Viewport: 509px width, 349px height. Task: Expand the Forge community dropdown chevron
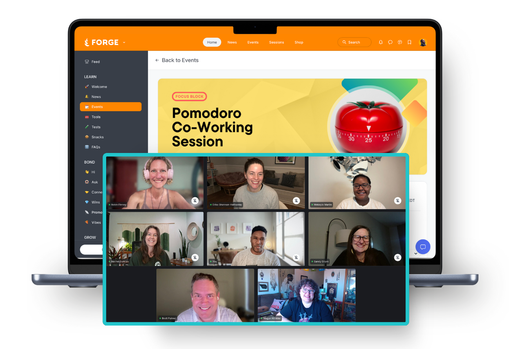tap(124, 42)
